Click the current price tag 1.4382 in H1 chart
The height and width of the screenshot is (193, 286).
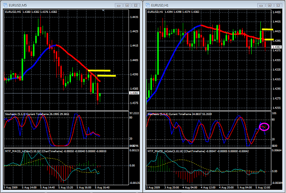point(277,47)
